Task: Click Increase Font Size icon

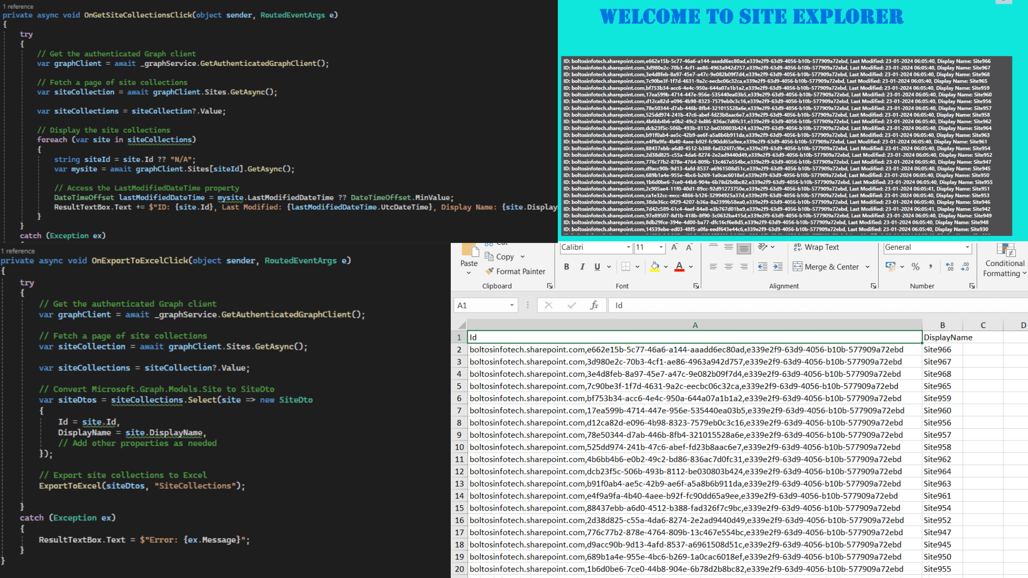Action: 674,247
